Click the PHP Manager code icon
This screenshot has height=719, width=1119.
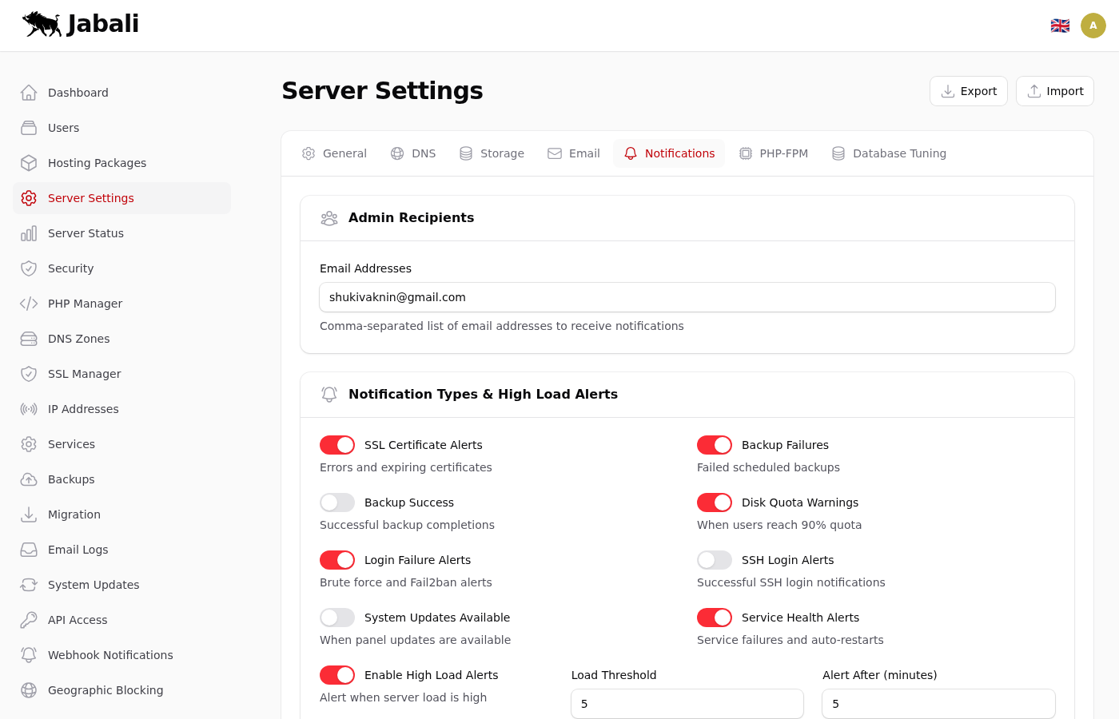point(29,304)
